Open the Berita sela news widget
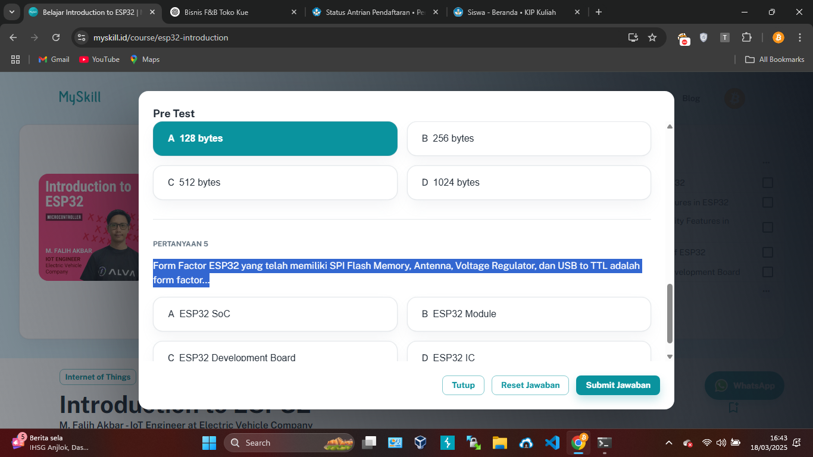Viewport: 813px width, 457px height. 51,443
